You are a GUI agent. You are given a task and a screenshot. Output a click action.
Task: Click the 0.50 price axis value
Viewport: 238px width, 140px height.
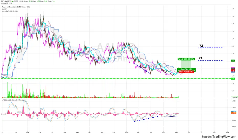[x=233, y=83]
